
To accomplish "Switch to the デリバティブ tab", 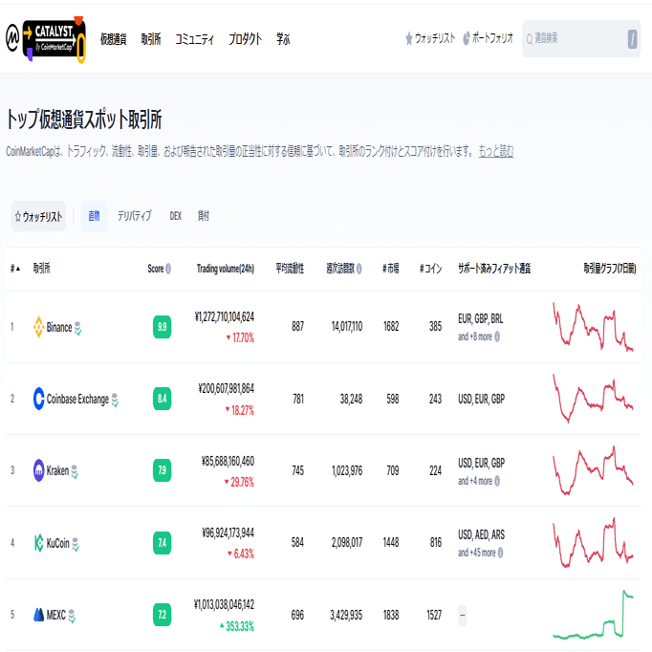I will tap(134, 216).
